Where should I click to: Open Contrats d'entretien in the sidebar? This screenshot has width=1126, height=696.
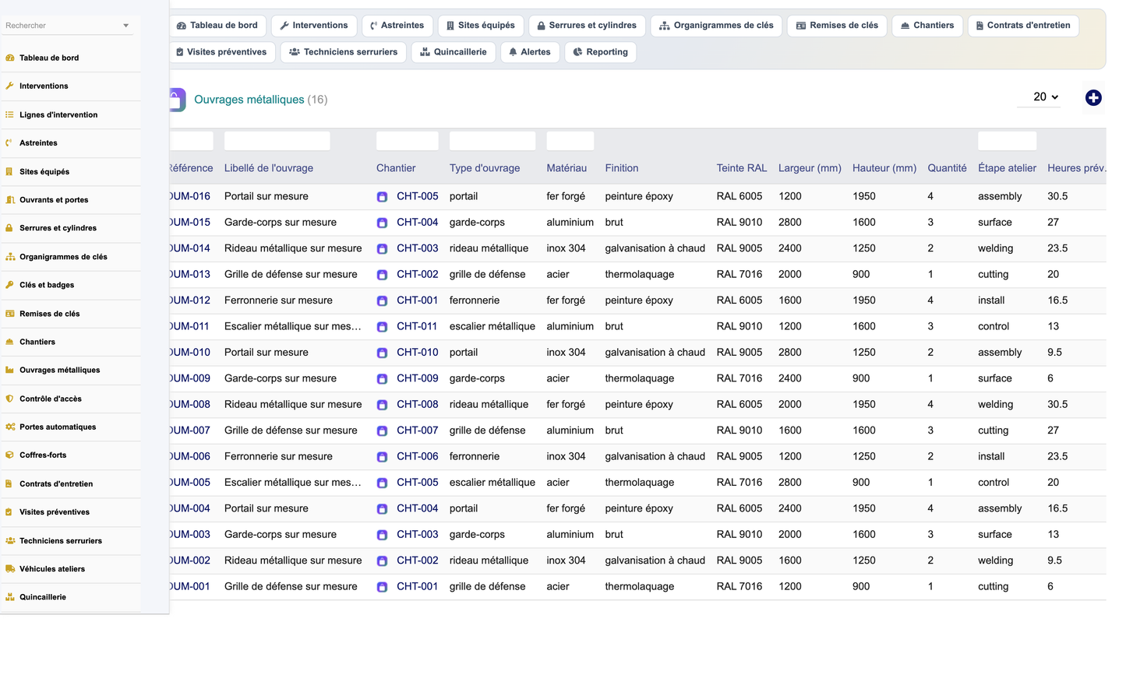pyautogui.click(x=56, y=483)
